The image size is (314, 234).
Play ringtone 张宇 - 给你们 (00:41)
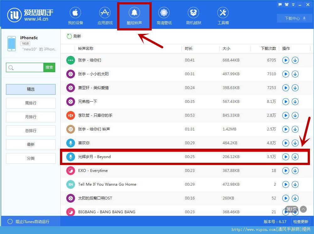[x=285, y=60]
